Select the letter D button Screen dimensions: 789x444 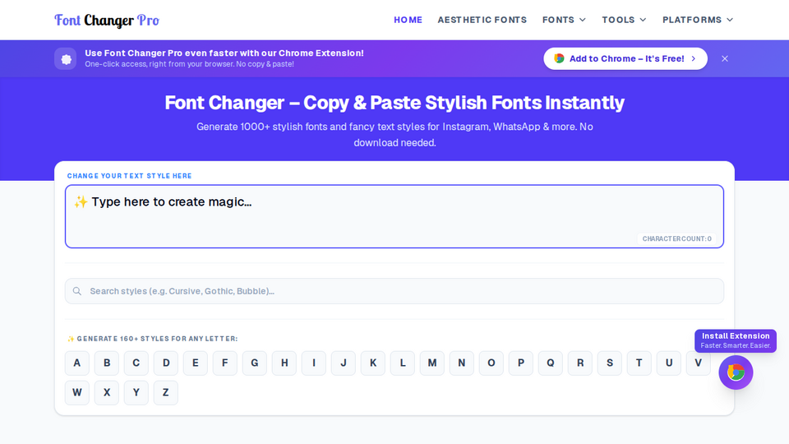(166, 363)
